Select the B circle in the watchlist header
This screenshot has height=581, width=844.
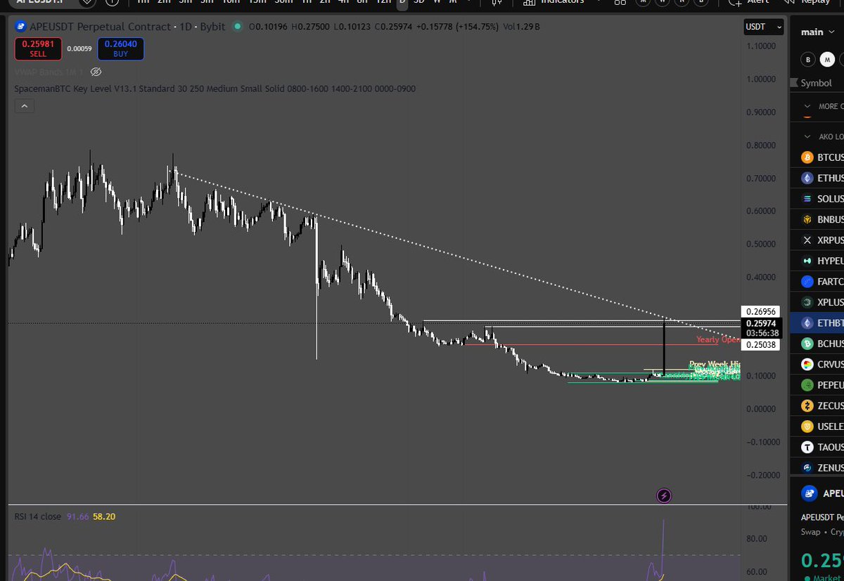coord(808,60)
